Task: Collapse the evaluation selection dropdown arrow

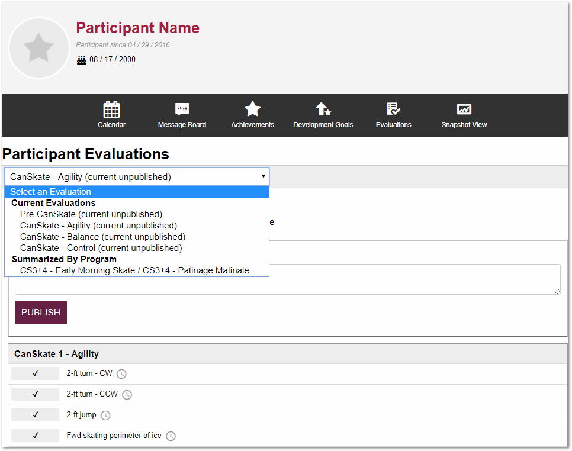Action: pos(263,176)
